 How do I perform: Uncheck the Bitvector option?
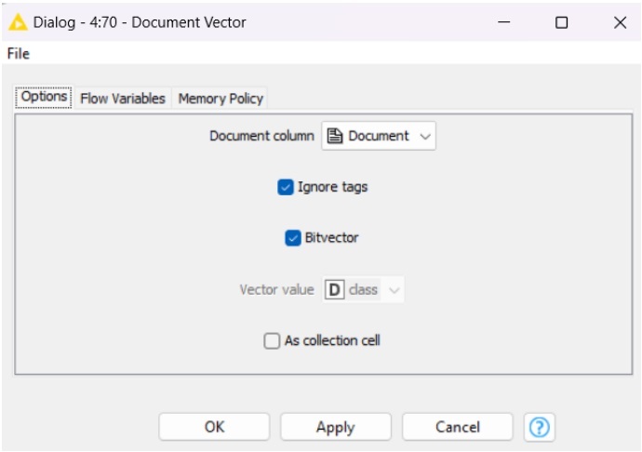[x=293, y=238]
